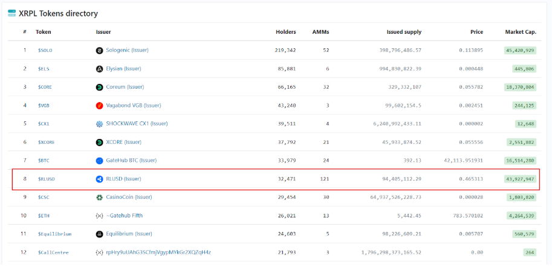Open the $CORE token link
The height and width of the screenshot is (270, 552).
45,87
